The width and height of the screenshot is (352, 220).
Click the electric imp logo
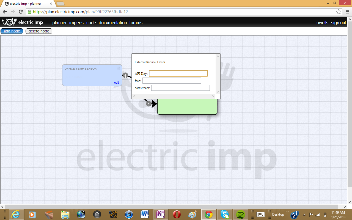(x=23, y=22)
